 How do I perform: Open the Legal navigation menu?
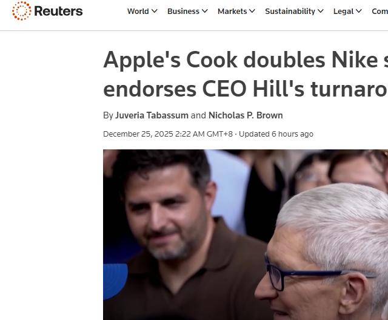344,12
